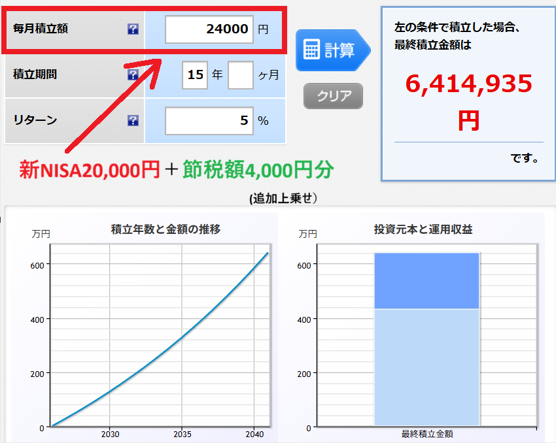Select the dark blue 運用収益 bar segment
Screen dimensions: 556x443
426,280
